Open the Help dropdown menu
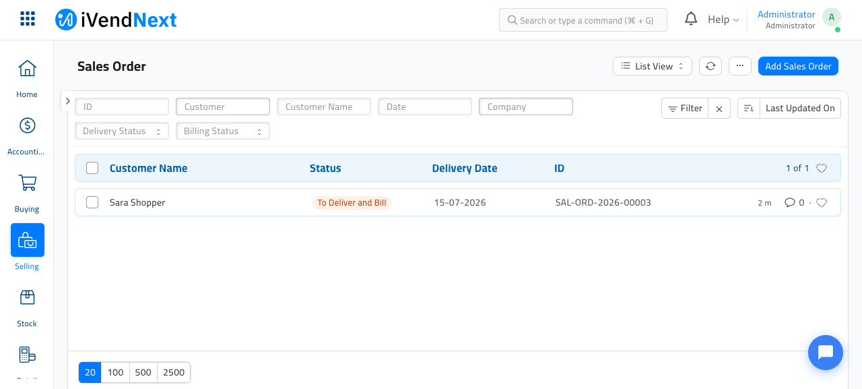Image resolution: width=862 pixels, height=389 pixels. [x=723, y=20]
